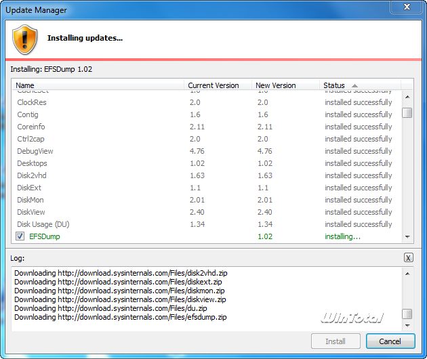Viewport: 427px width, 359px height.
Task: Click EFSDump new version 1.02
Action: [x=265, y=236]
